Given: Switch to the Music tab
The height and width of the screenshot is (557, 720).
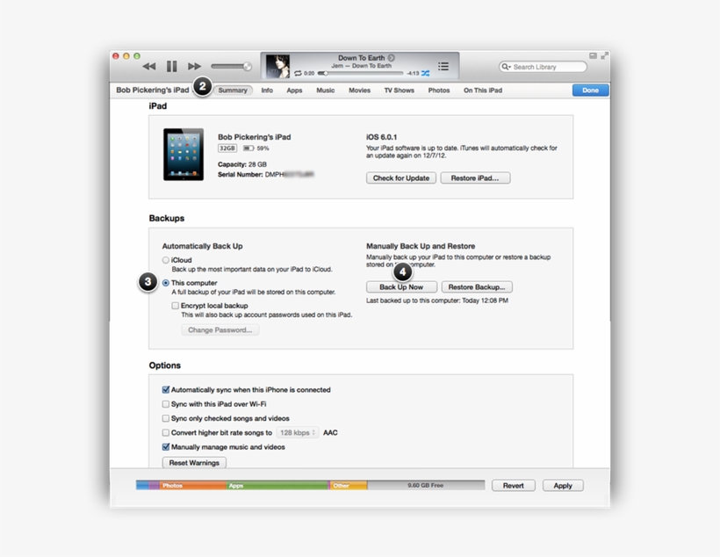Looking at the screenshot, I should pyautogui.click(x=324, y=89).
